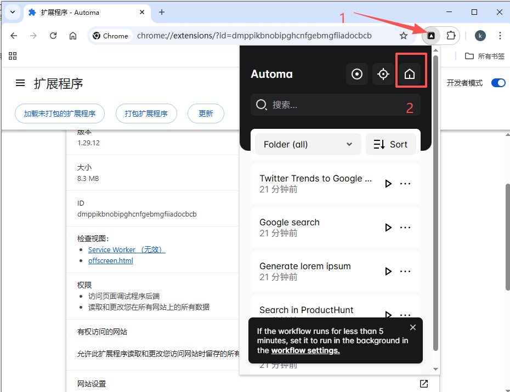Image resolution: width=510 pixels, height=392 pixels.
Task: Open the Chrome extensions puzzle menu
Action: [x=451, y=36]
